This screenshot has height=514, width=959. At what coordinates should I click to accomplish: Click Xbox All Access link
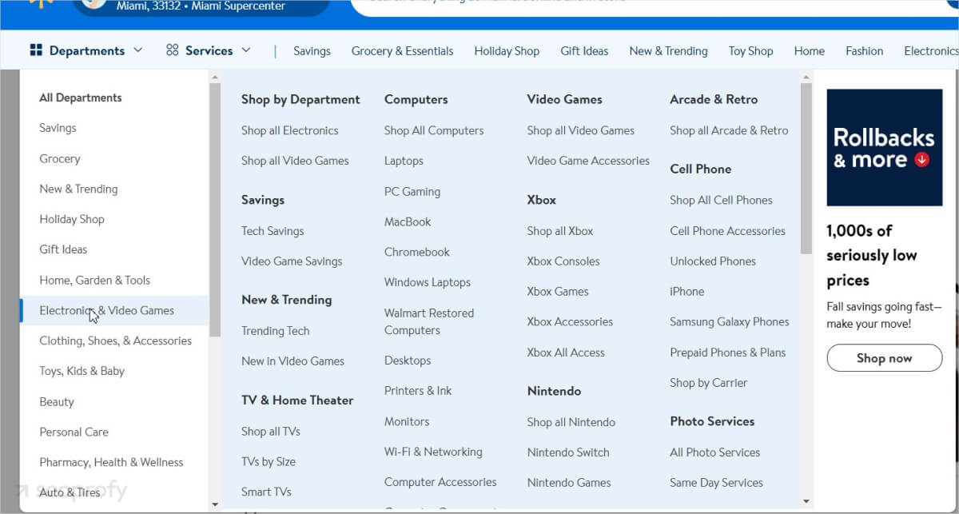pos(566,353)
